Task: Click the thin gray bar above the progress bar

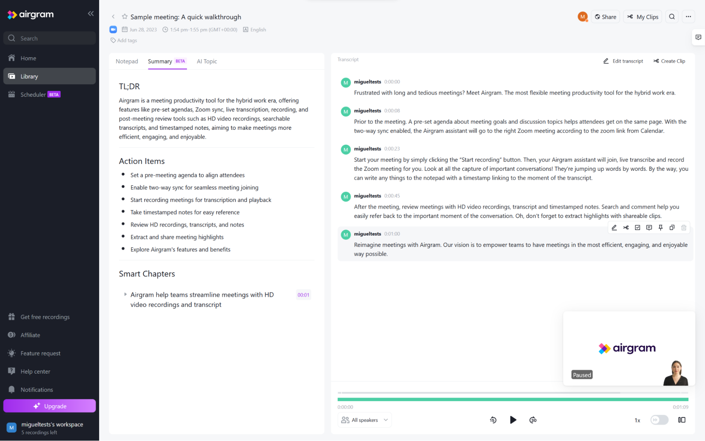Action: tap(513, 393)
